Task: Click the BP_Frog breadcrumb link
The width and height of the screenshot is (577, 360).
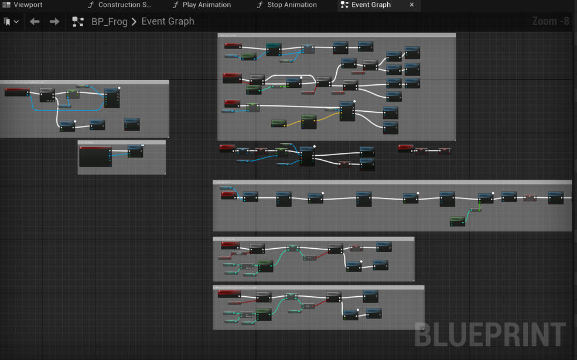Action: click(x=109, y=21)
